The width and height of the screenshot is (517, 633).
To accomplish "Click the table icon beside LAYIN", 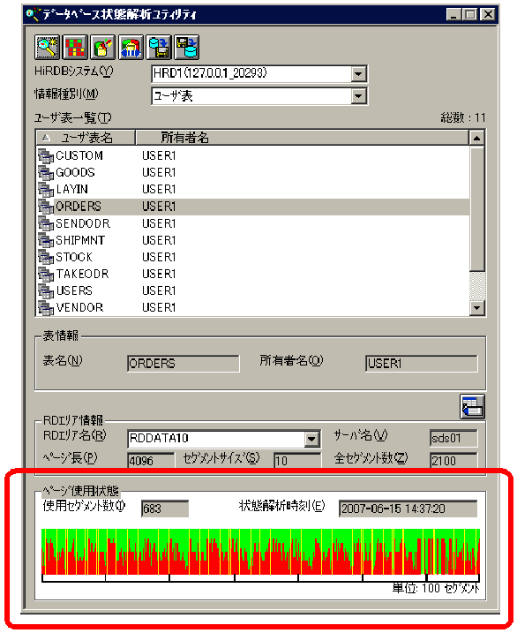I will point(46,190).
